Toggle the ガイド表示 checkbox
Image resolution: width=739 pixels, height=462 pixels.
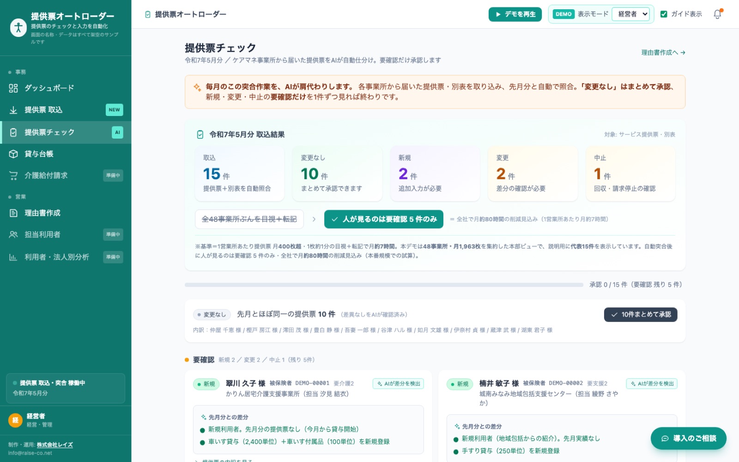(664, 14)
